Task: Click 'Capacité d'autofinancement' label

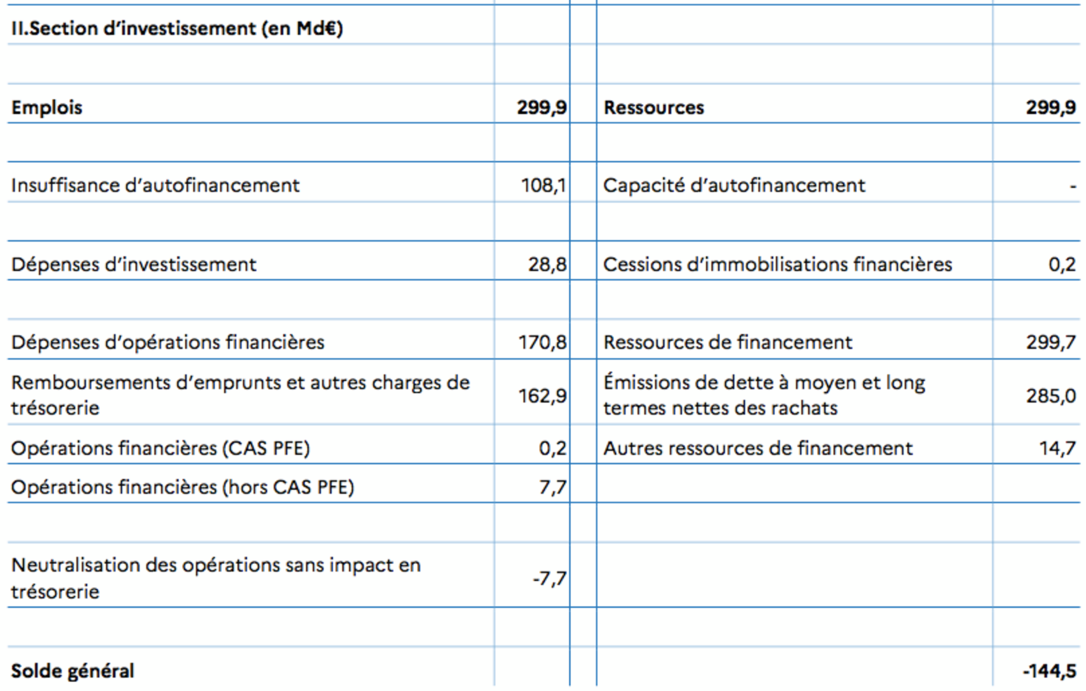Action: (734, 186)
